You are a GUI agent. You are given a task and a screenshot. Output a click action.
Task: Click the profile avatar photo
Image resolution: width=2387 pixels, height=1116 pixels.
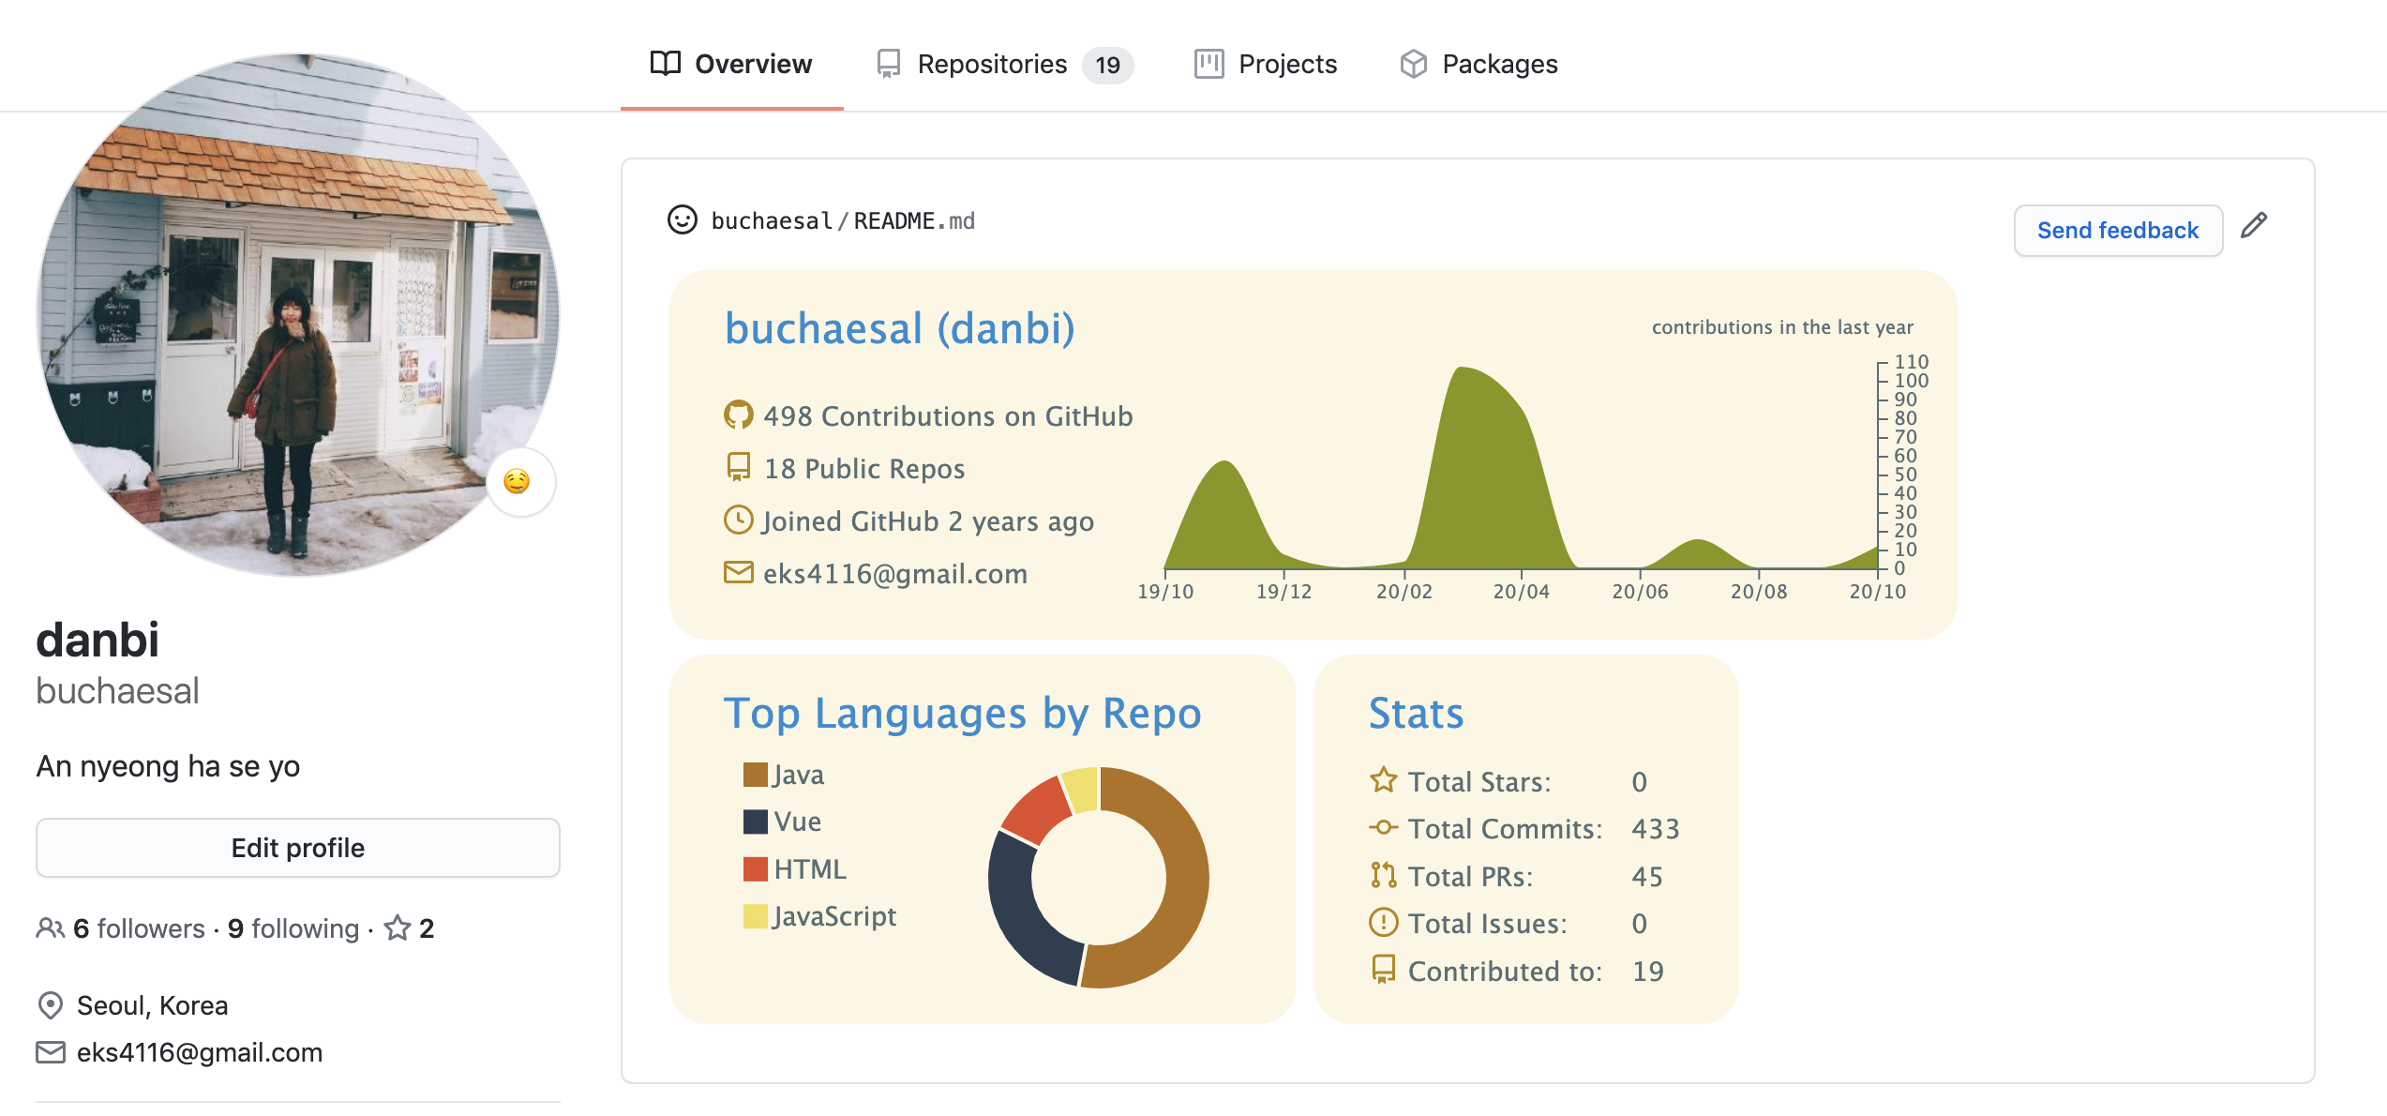[298, 314]
